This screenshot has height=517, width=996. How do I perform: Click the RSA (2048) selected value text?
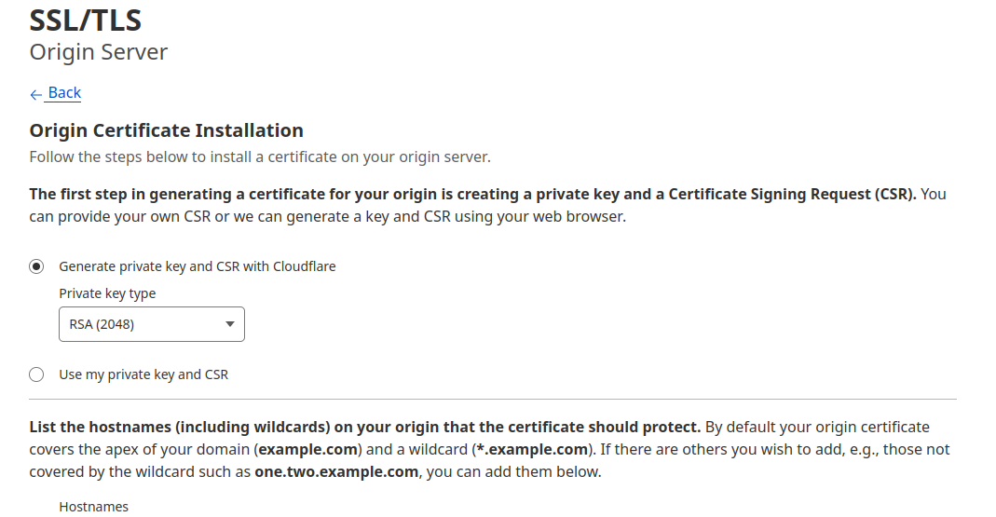click(x=102, y=324)
